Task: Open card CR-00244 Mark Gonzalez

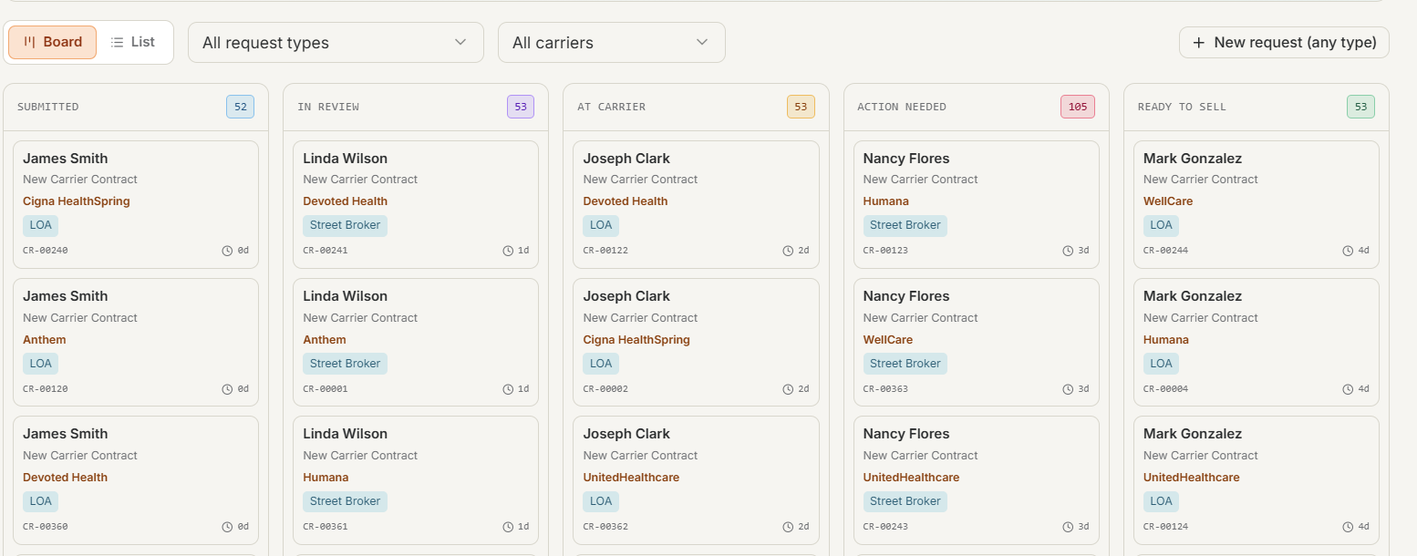Action: click(1257, 204)
